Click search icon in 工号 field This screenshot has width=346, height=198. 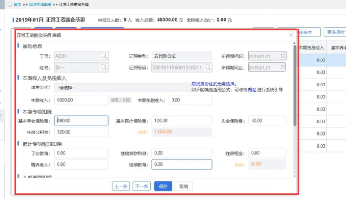click(x=104, y=56)
